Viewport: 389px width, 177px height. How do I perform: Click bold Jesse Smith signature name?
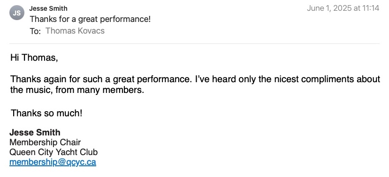(x=35, y=132)
